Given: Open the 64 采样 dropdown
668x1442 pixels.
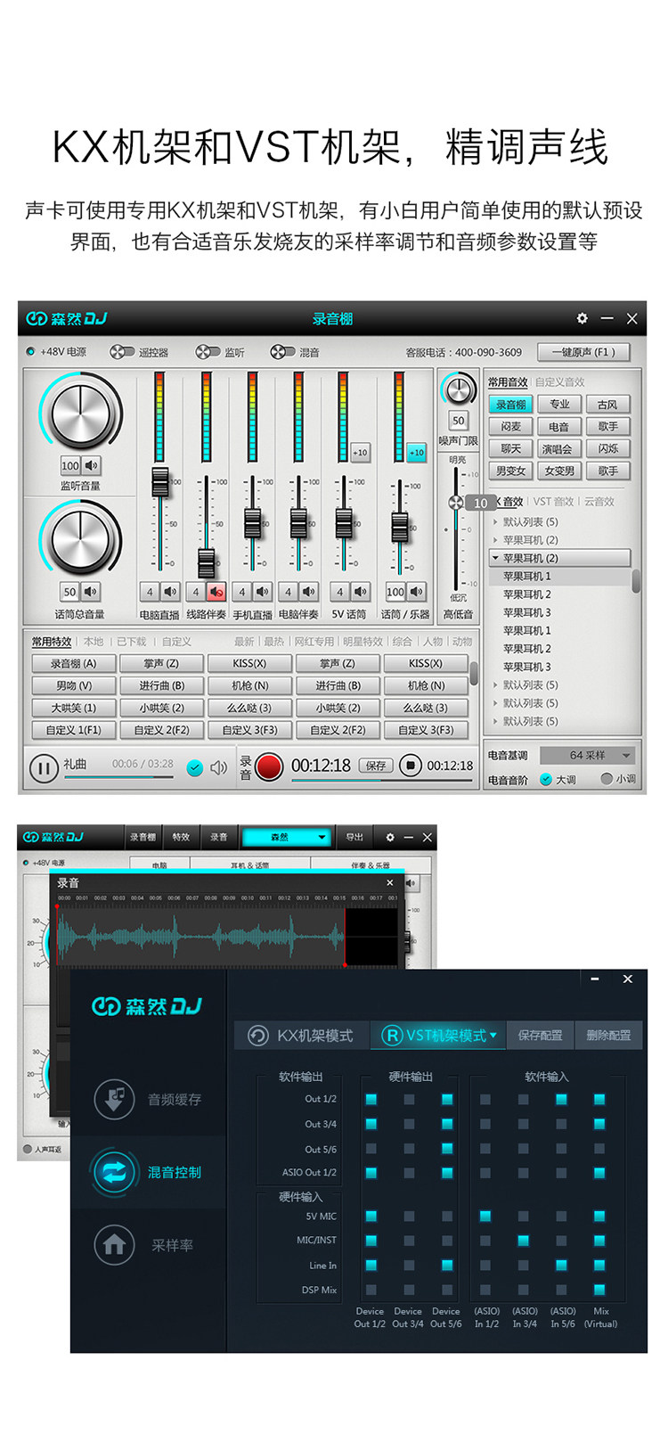Looking at the screenshot, I should pyautogui.click(x=588, y=755).
